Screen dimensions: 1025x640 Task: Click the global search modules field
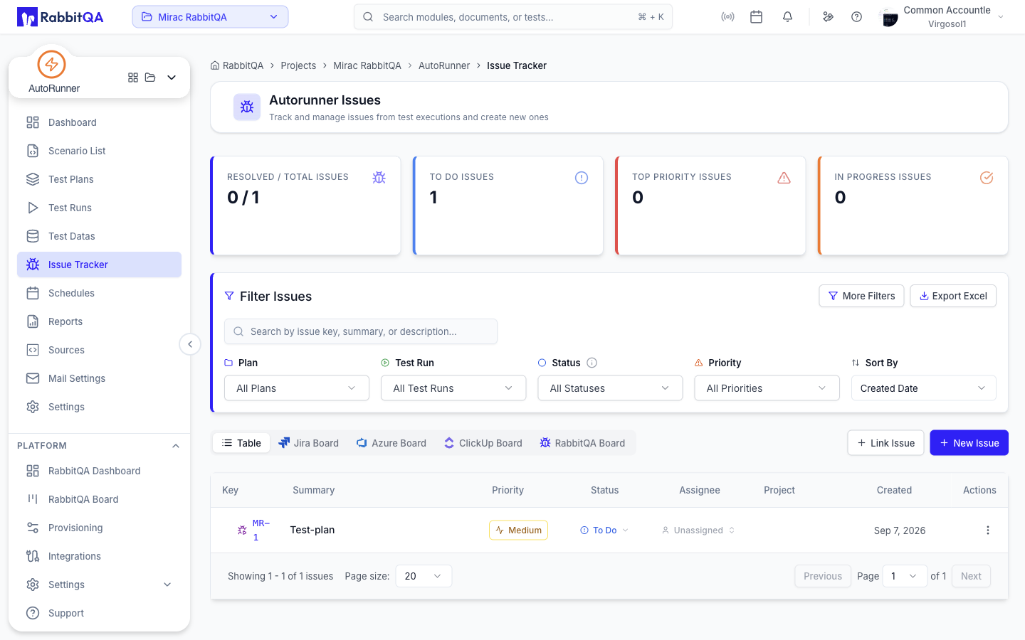(513, 17)
